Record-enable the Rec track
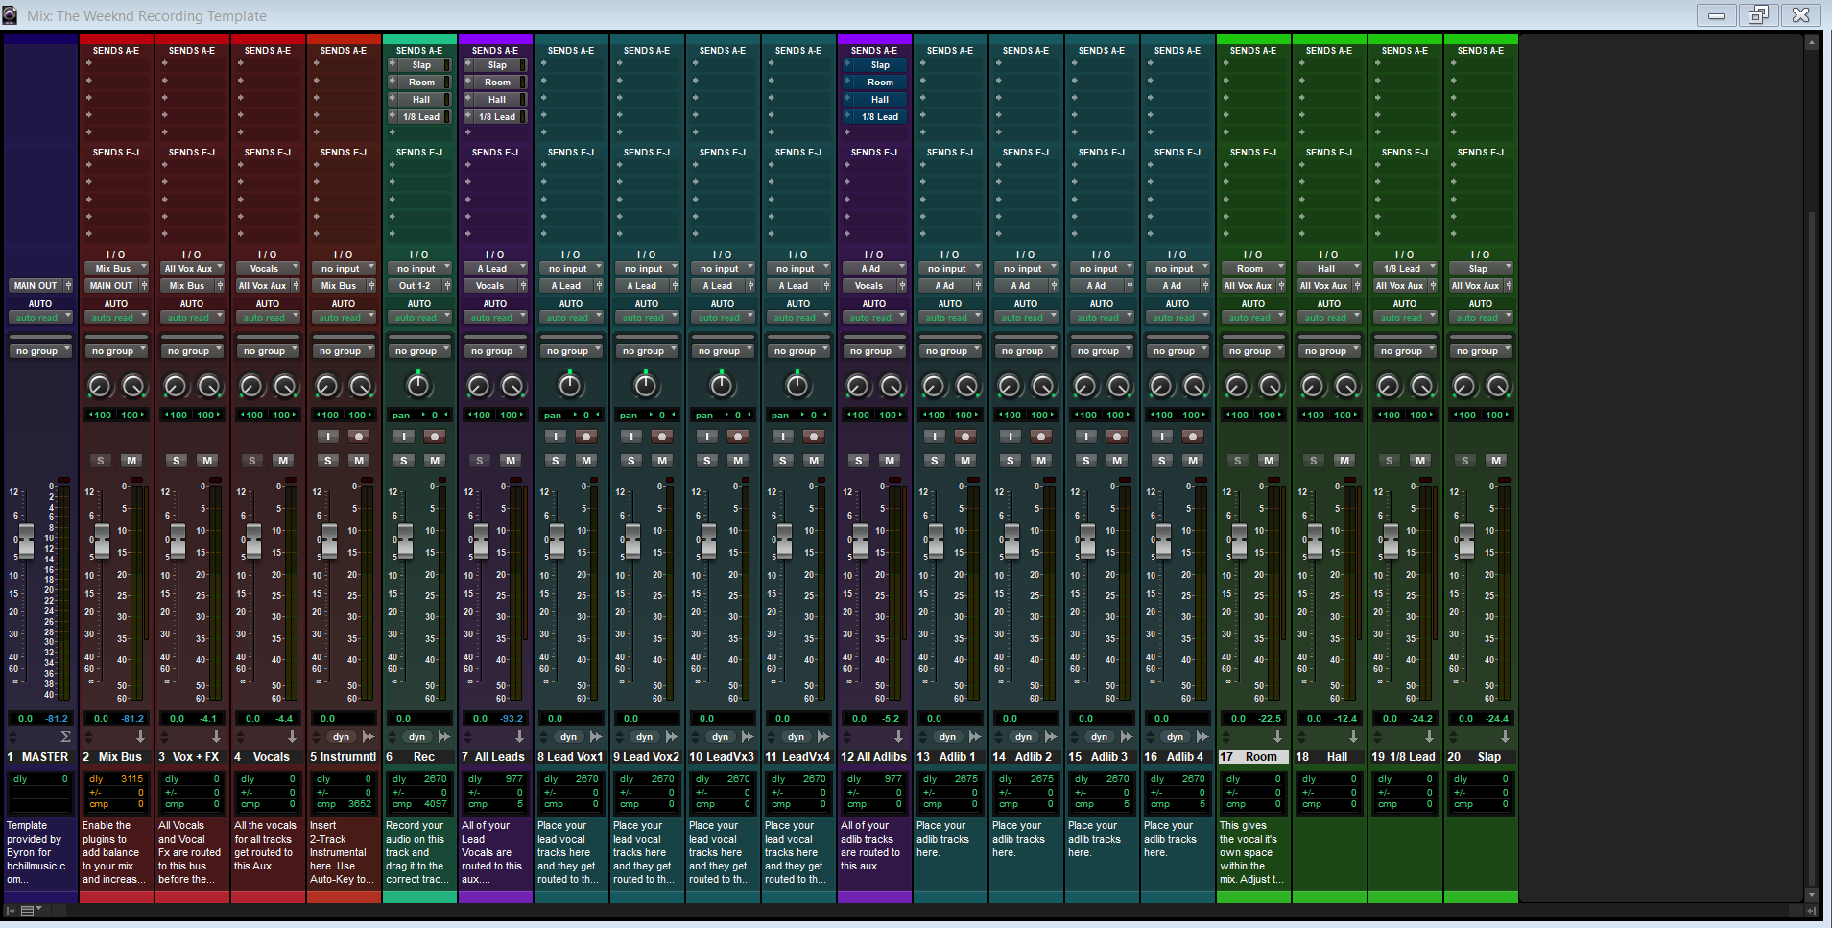Screen dimensions: 1832x928 point(435,437)
